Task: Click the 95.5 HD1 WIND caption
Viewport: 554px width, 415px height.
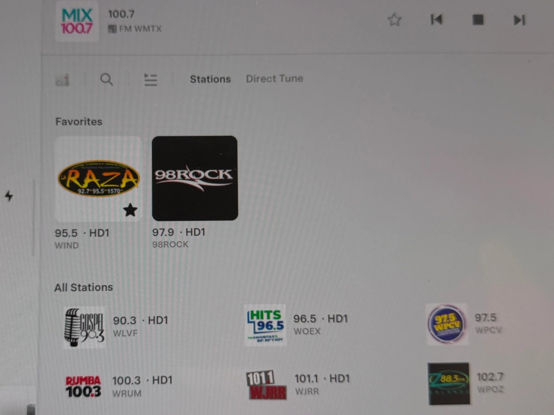Action: pyautogui.click(x=82, y=239)
